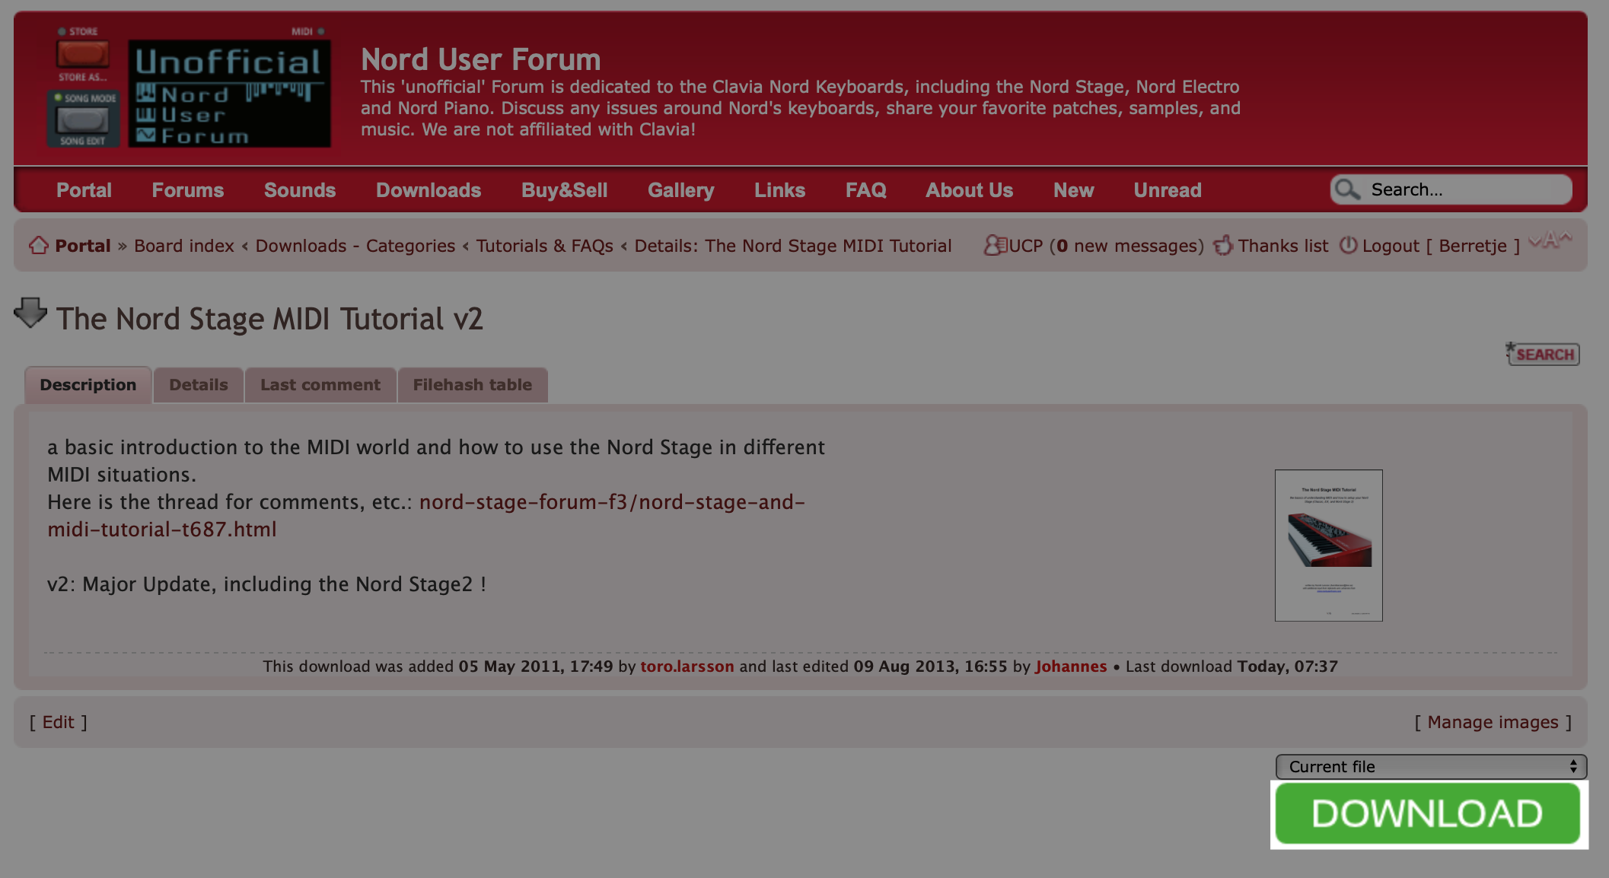Go to Downloads - Categories breadcrumb

coord(355,246)
